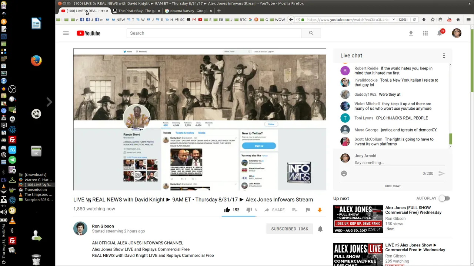
Task: Open Firefox downloads arrow
Action: point(424,20)
